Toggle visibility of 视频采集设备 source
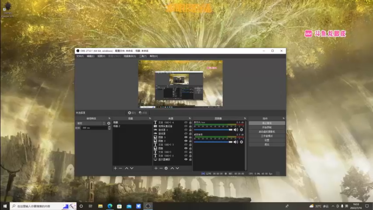The height and width of the screenshot is (210, 373). 186,126
